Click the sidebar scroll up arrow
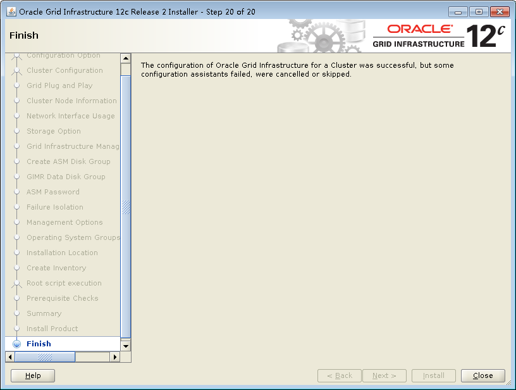Image resolution: width=516 pixels, height=390 pixels. (x=126, y=59)
